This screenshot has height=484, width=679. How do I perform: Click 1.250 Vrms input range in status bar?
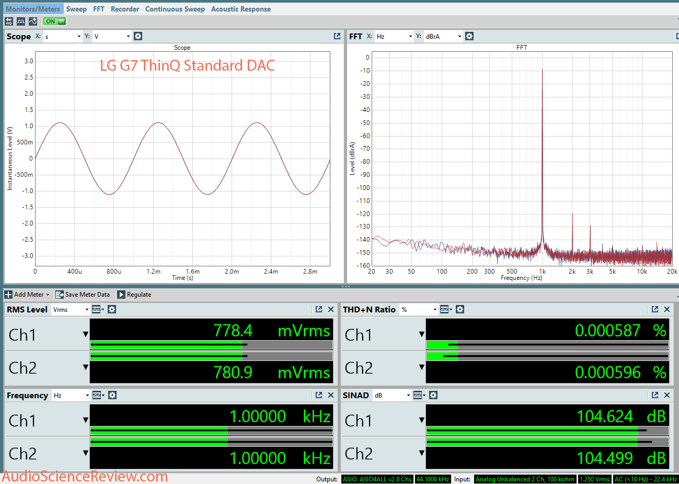click(595, 479)
